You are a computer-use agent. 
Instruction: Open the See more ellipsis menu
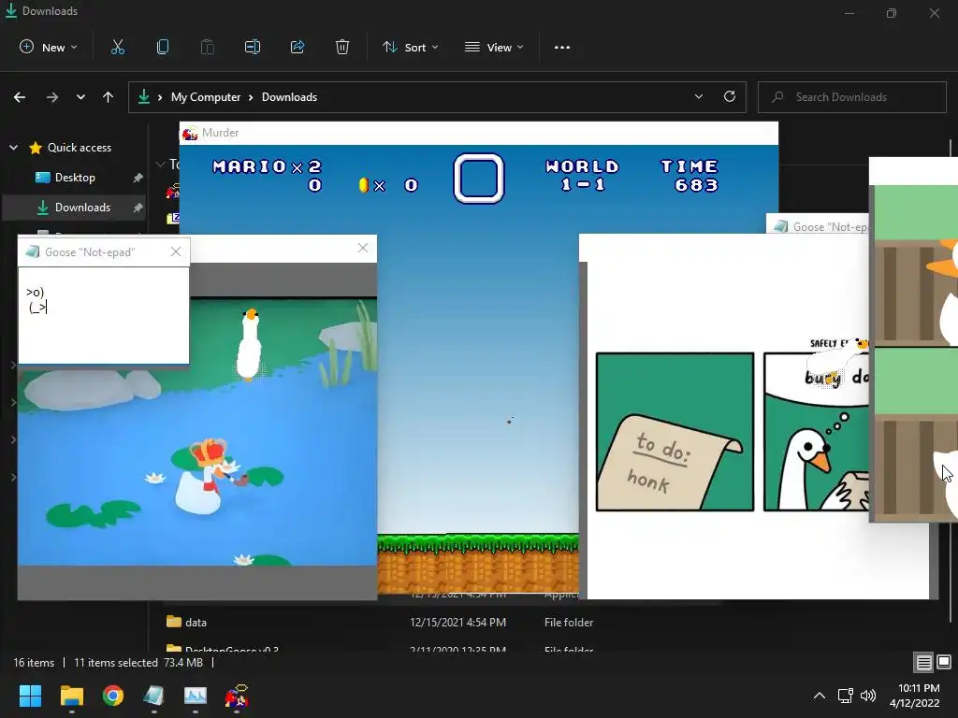(x=562, y=47)
